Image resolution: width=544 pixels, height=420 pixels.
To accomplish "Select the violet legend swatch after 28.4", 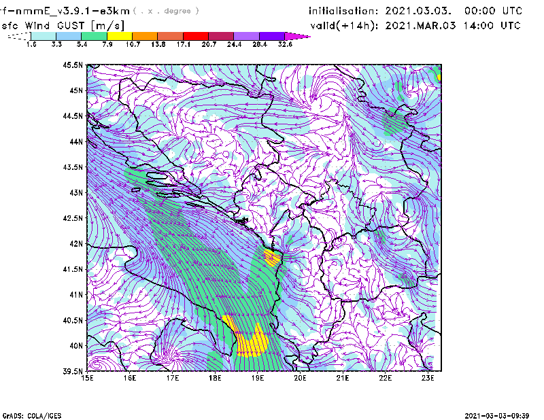I will pos(271,36).
